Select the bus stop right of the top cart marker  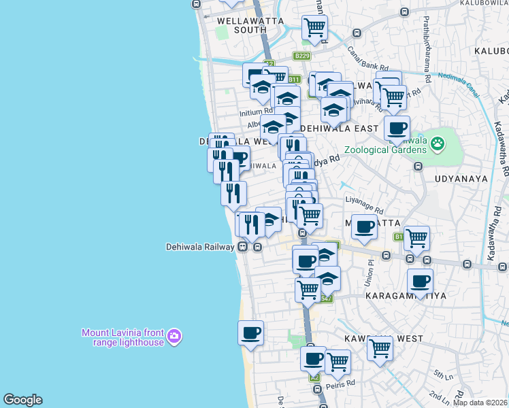pos(357,33)
